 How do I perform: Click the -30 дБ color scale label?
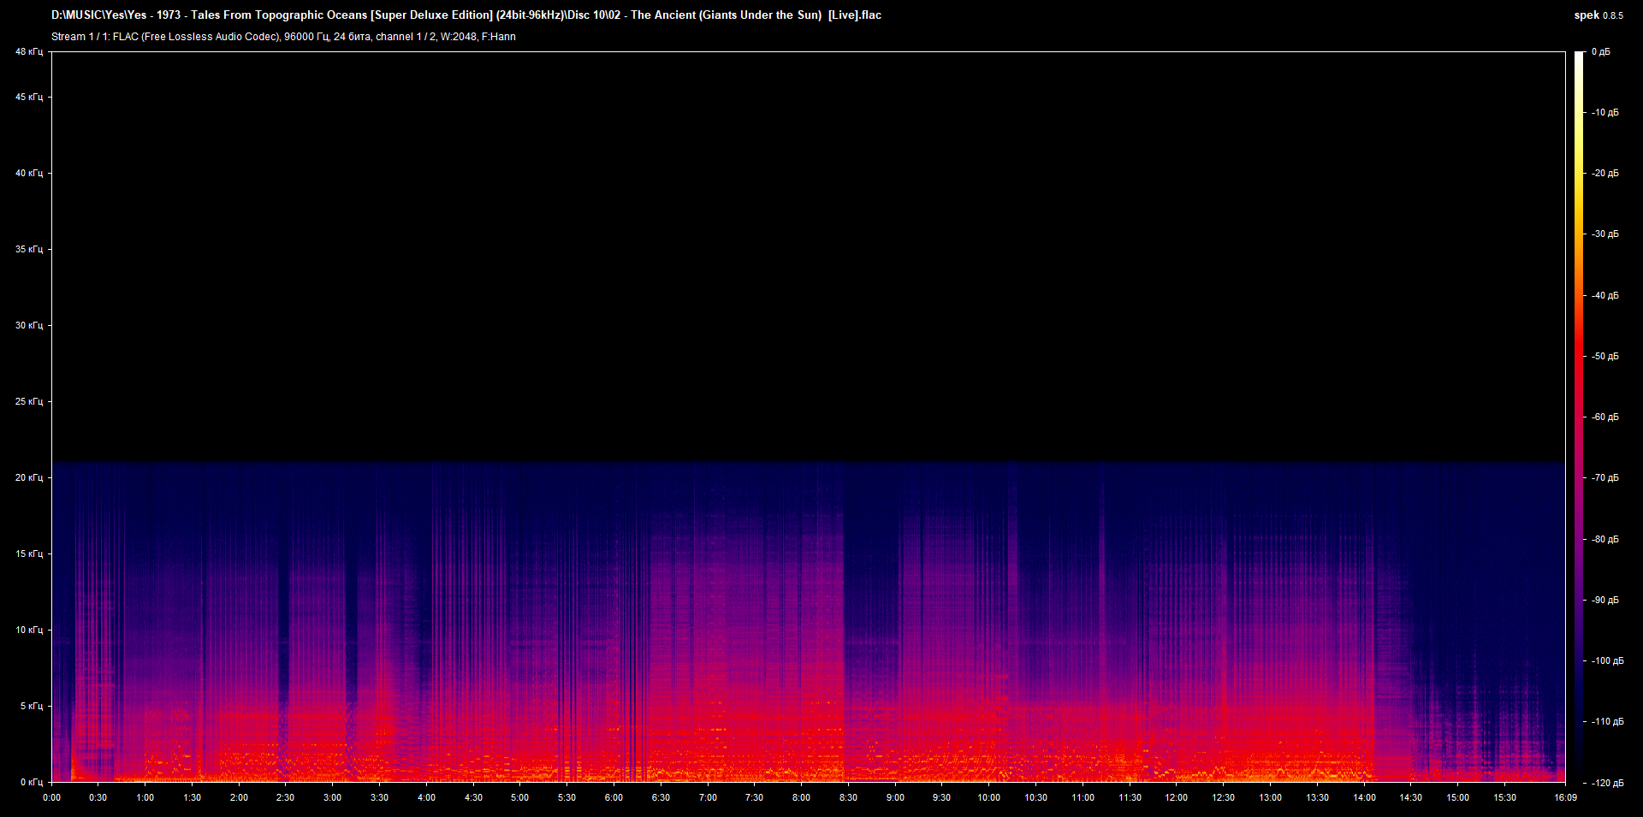click(1604, 234)
